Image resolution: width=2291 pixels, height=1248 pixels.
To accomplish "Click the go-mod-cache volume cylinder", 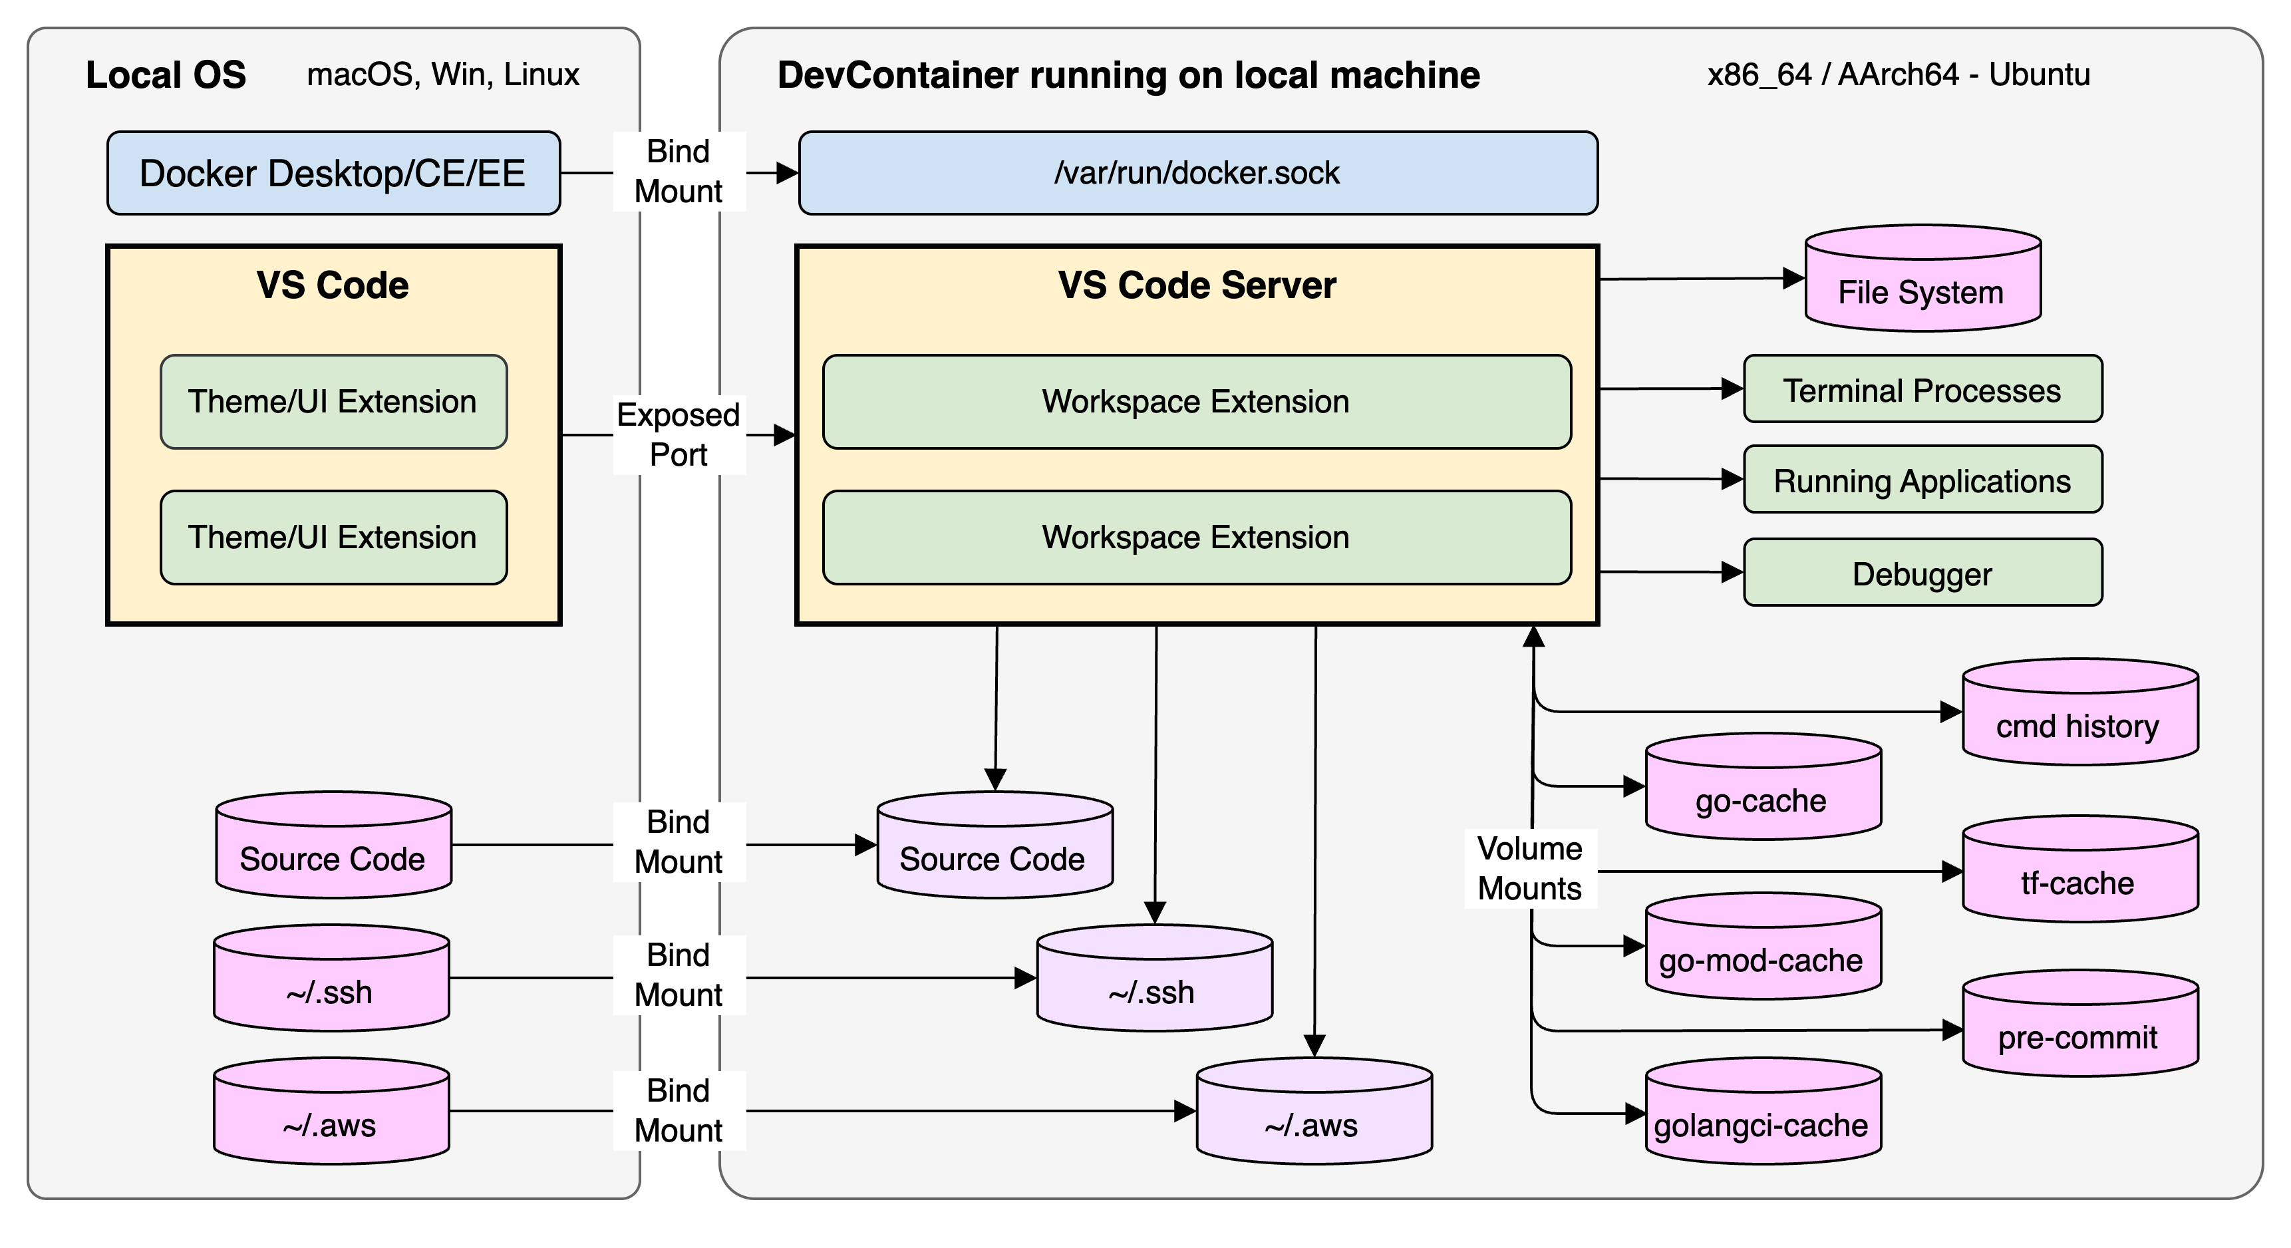I will (x=1763, y=947).
